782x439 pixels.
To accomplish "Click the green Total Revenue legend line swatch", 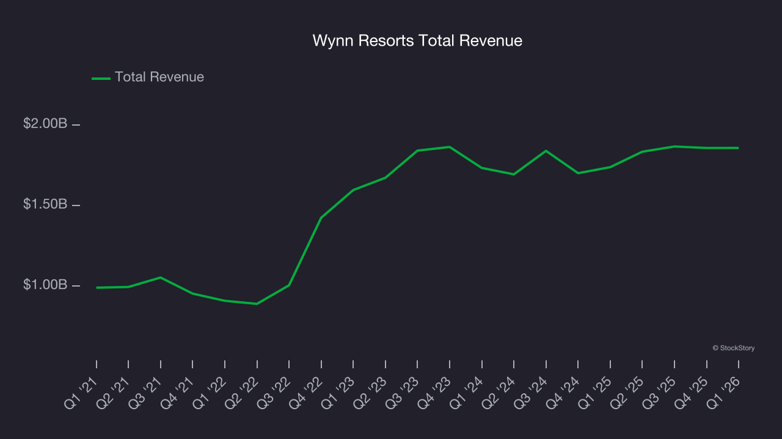I will point(101,78).
